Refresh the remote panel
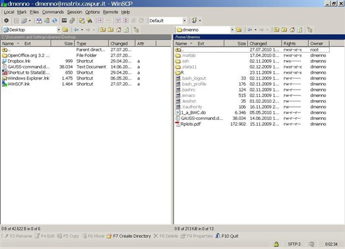 (x=299, y=30)
